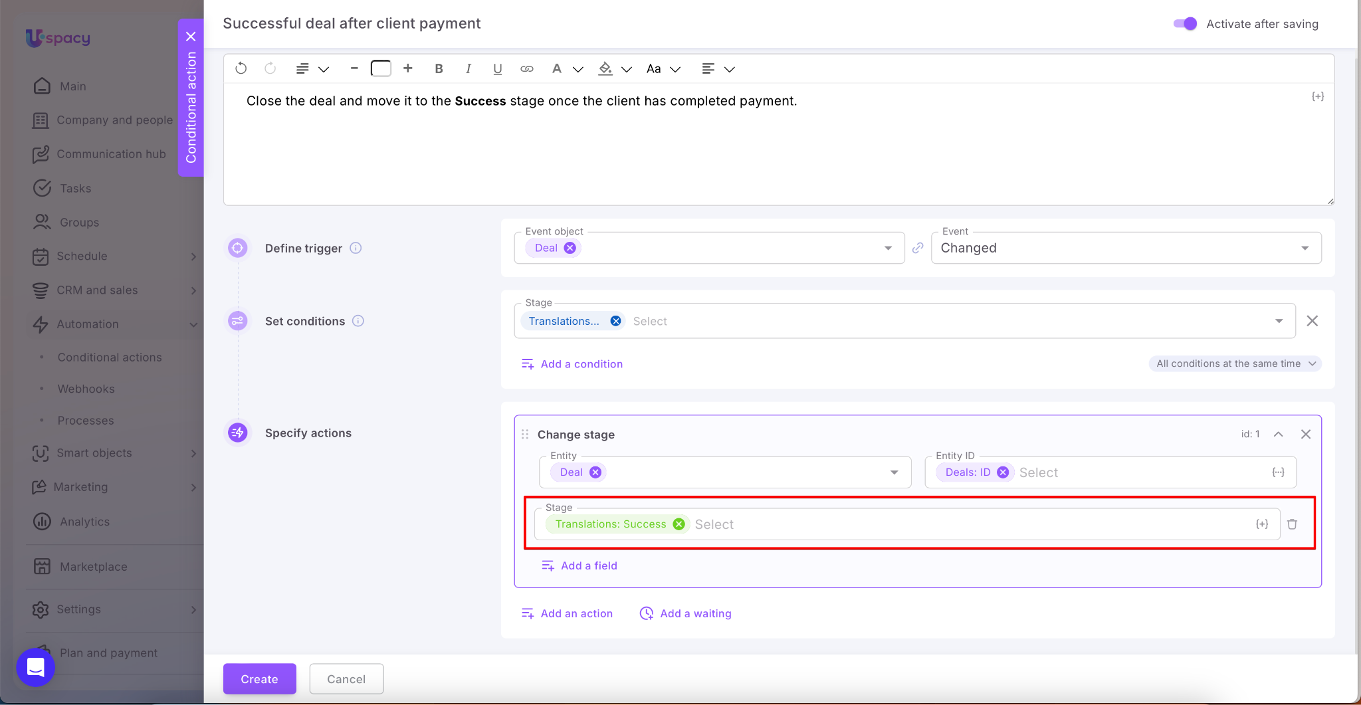Click the undo icon in editor toolbar
Image resolution: width=1361 pixels, height=705 pixels.
click(241, 68)
